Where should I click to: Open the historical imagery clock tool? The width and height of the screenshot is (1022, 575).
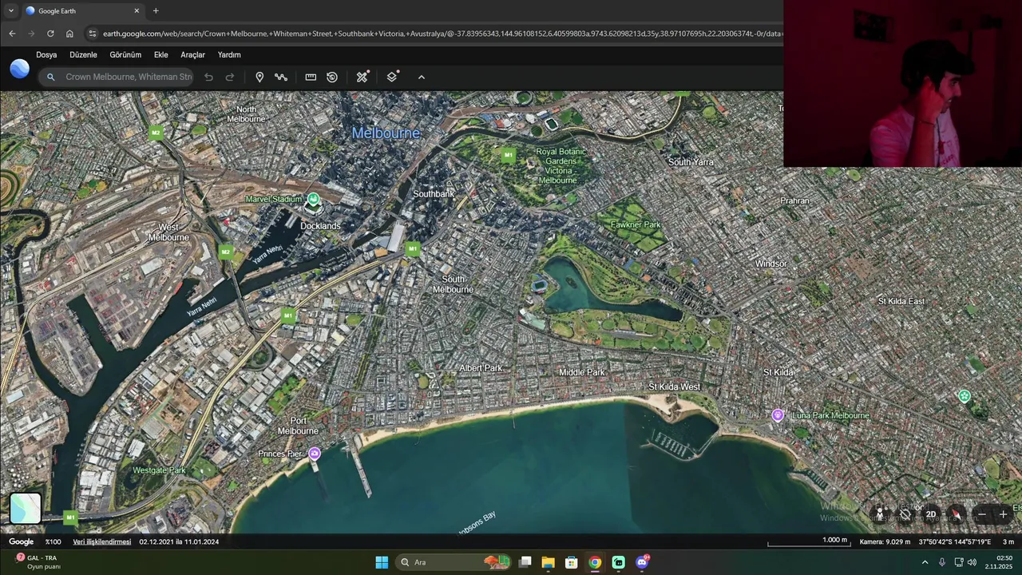pyautogui.click(x=332, y=77)
